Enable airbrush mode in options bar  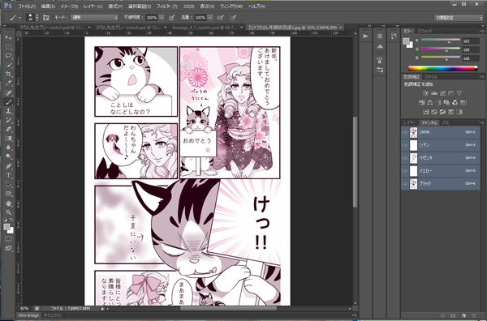click(x=220, y=18)
